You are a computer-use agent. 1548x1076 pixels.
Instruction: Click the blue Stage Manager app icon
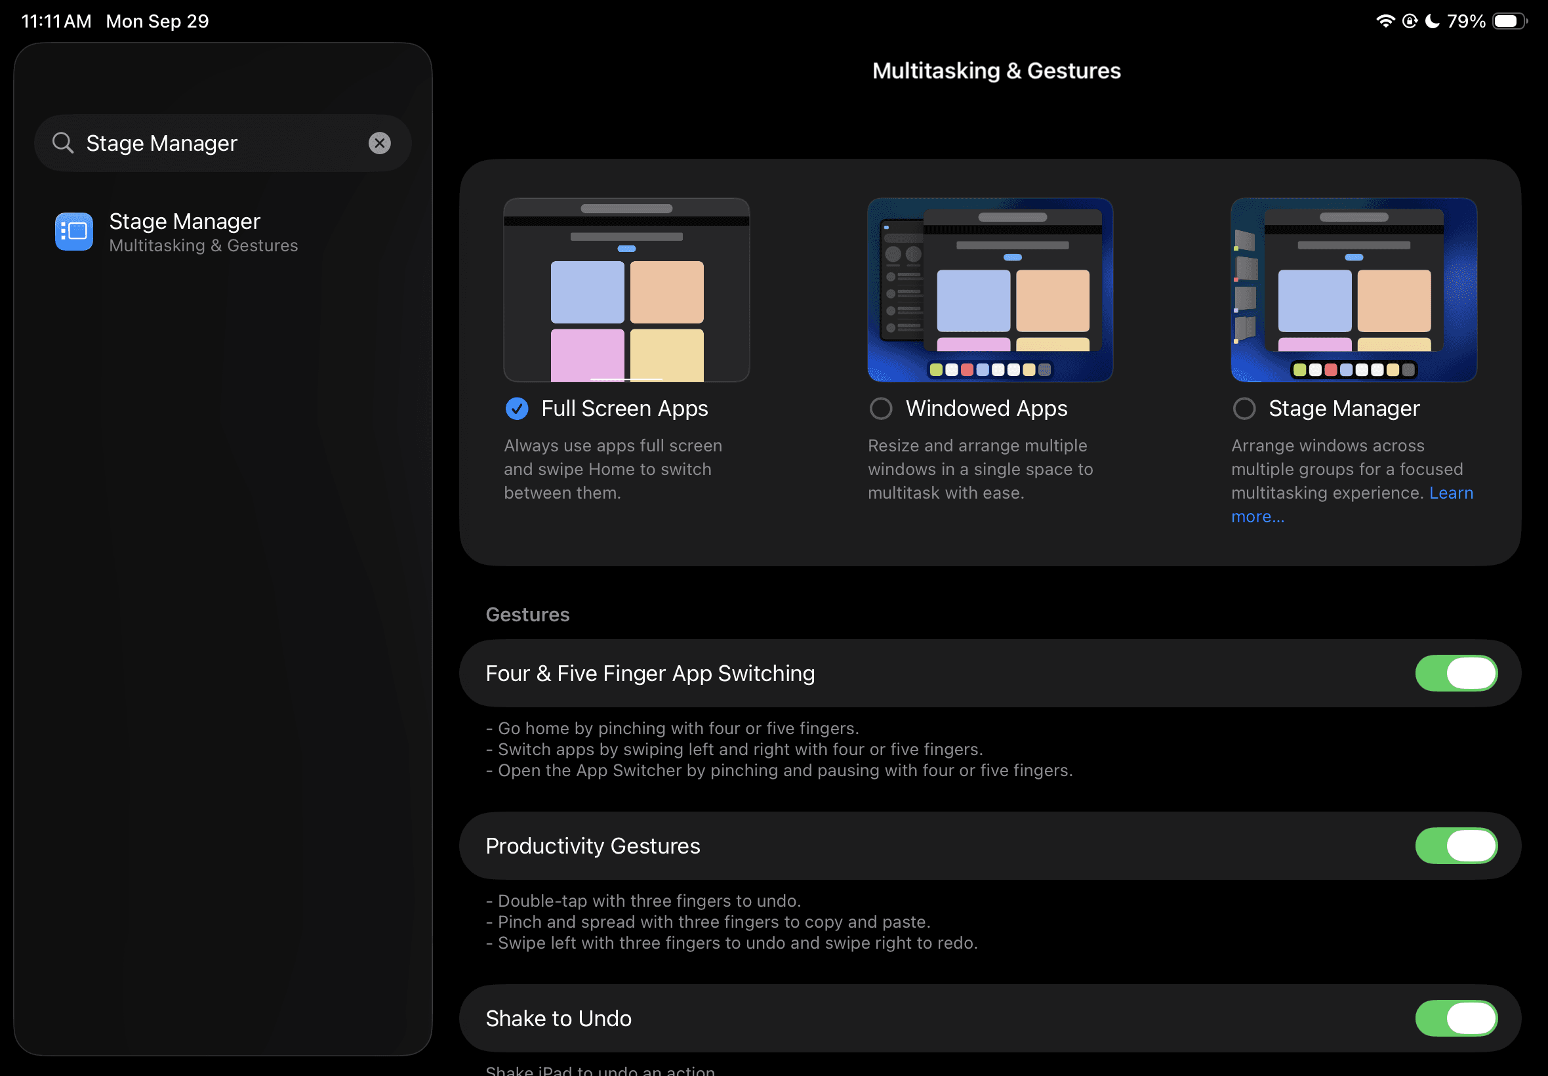(74, 232)
